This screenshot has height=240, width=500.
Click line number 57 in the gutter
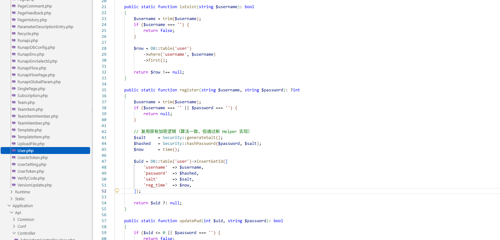[x=104, y=221]
